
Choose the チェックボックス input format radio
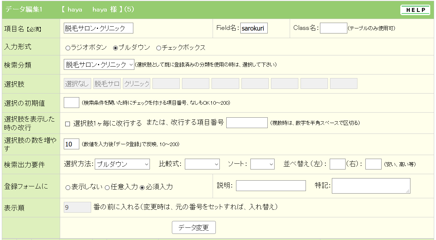159,48
